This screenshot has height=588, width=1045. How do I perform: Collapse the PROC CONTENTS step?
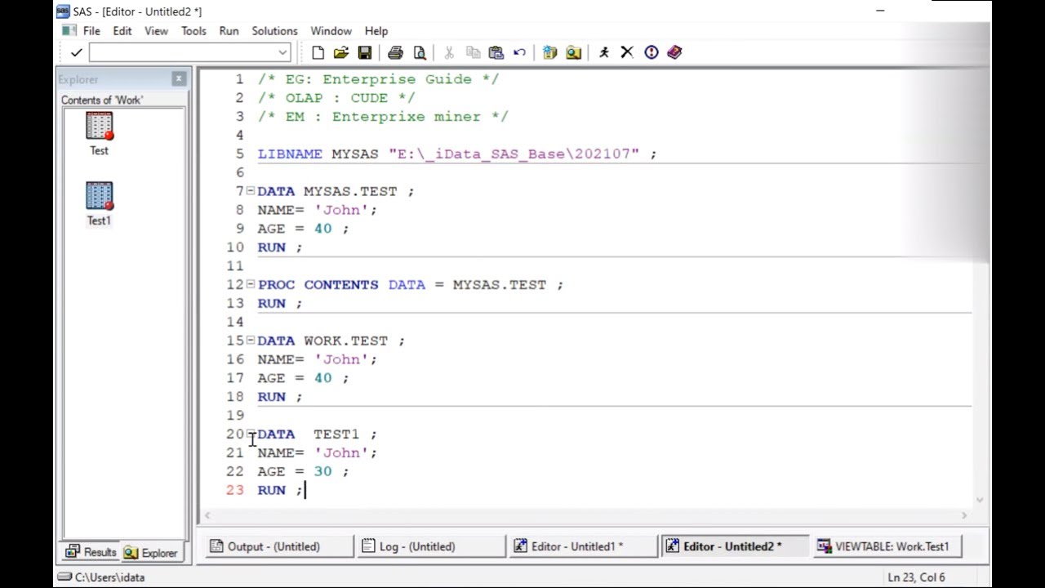click(251, 283)
